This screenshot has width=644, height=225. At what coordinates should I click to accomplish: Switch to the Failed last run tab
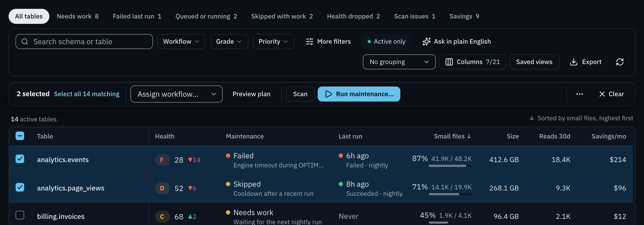click(137, 16)
